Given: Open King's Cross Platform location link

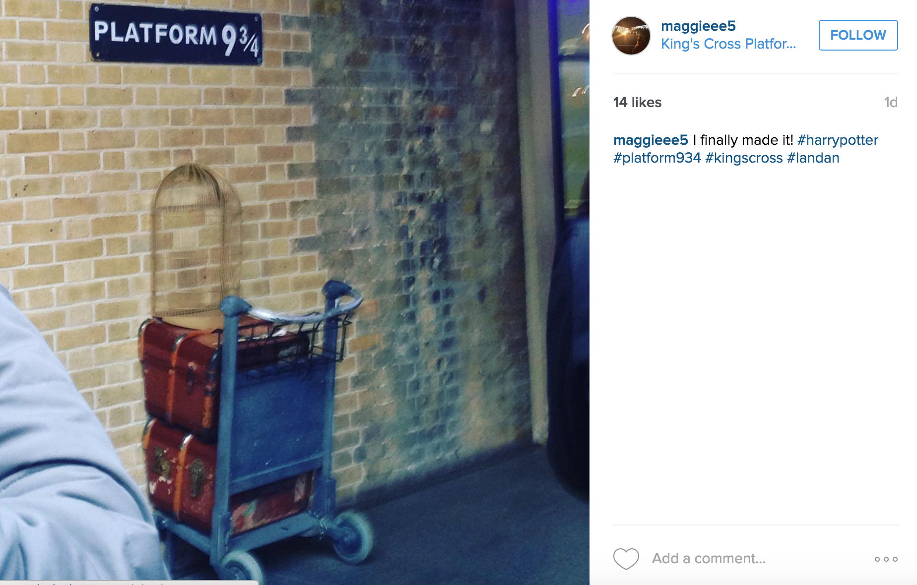Looking at the screenshot, I should 728,44.
